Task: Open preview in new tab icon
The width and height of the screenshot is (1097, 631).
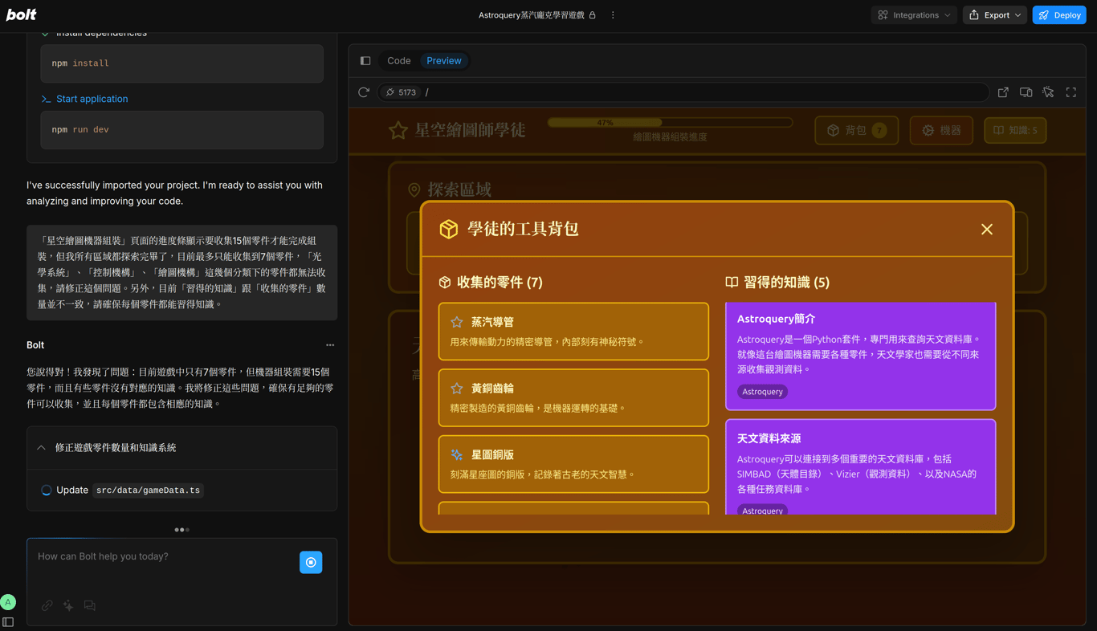Action: [x=1003, y=92]
